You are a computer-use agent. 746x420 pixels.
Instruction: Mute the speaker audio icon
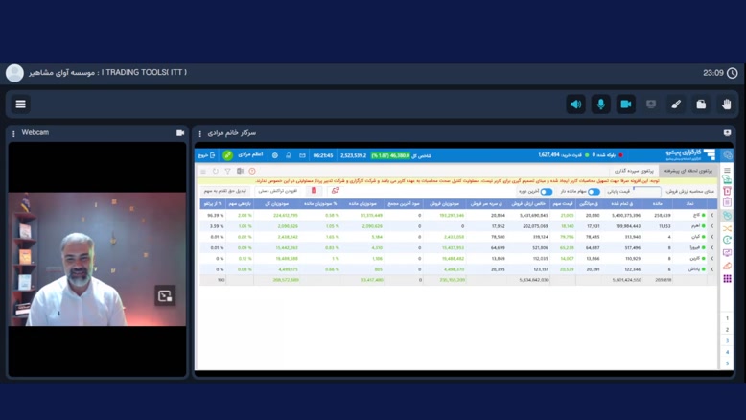click(x=575, y=104)
